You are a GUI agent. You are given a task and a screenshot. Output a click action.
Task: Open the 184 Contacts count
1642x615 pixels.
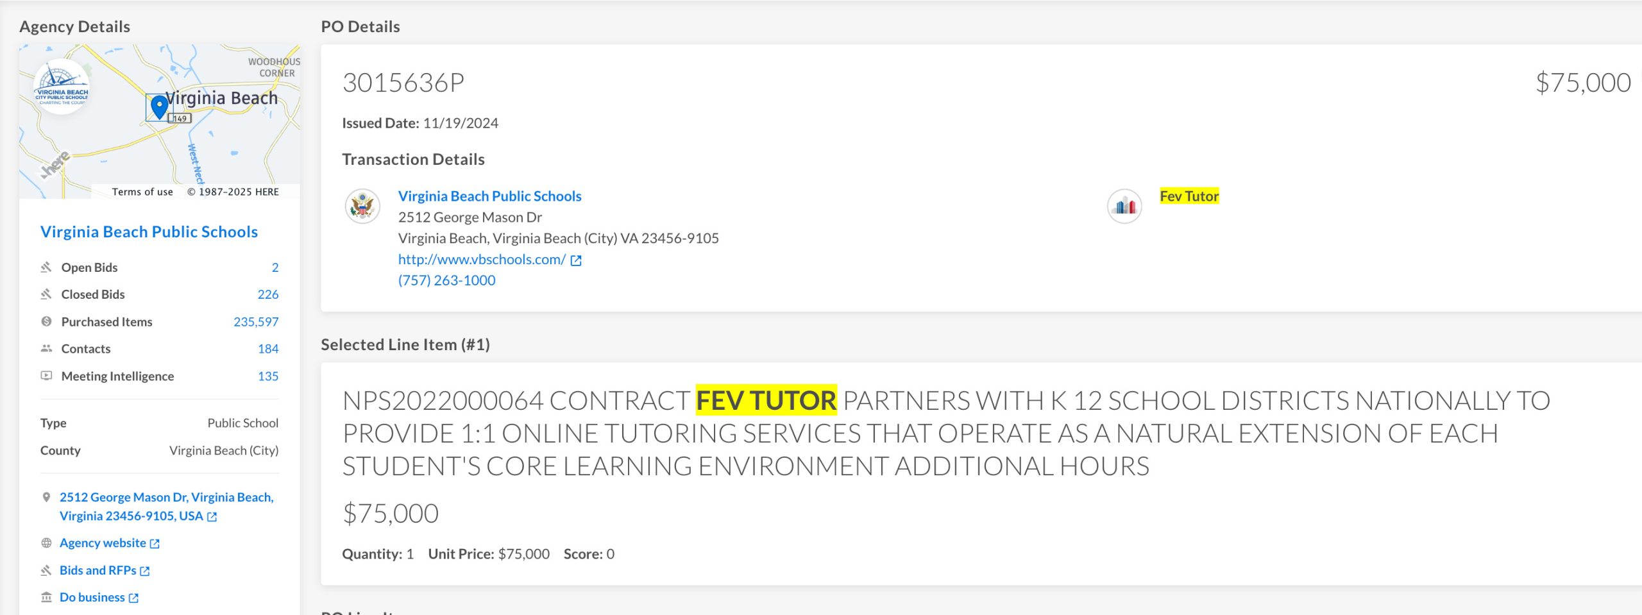(268, 349)
